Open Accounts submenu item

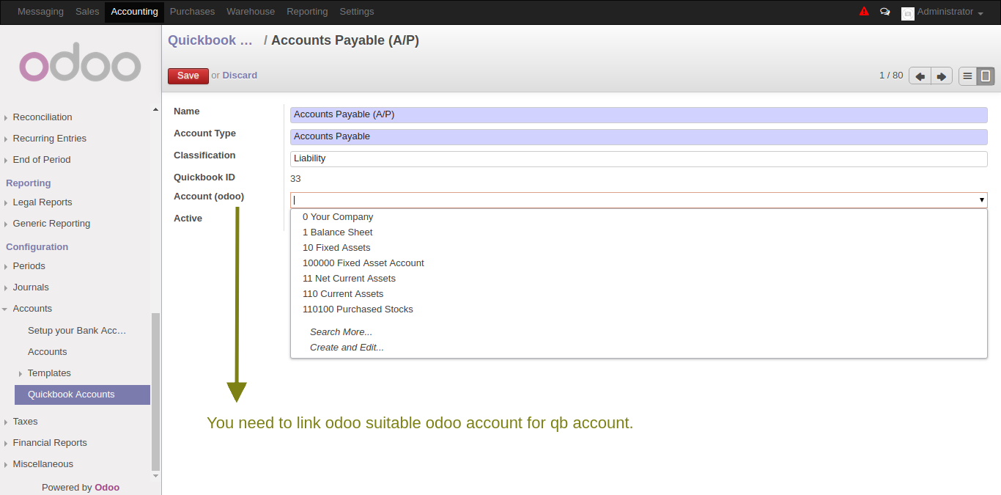(47, 352)
